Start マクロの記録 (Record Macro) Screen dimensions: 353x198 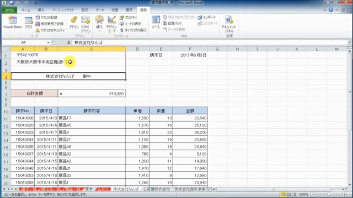tap(46, 18)
